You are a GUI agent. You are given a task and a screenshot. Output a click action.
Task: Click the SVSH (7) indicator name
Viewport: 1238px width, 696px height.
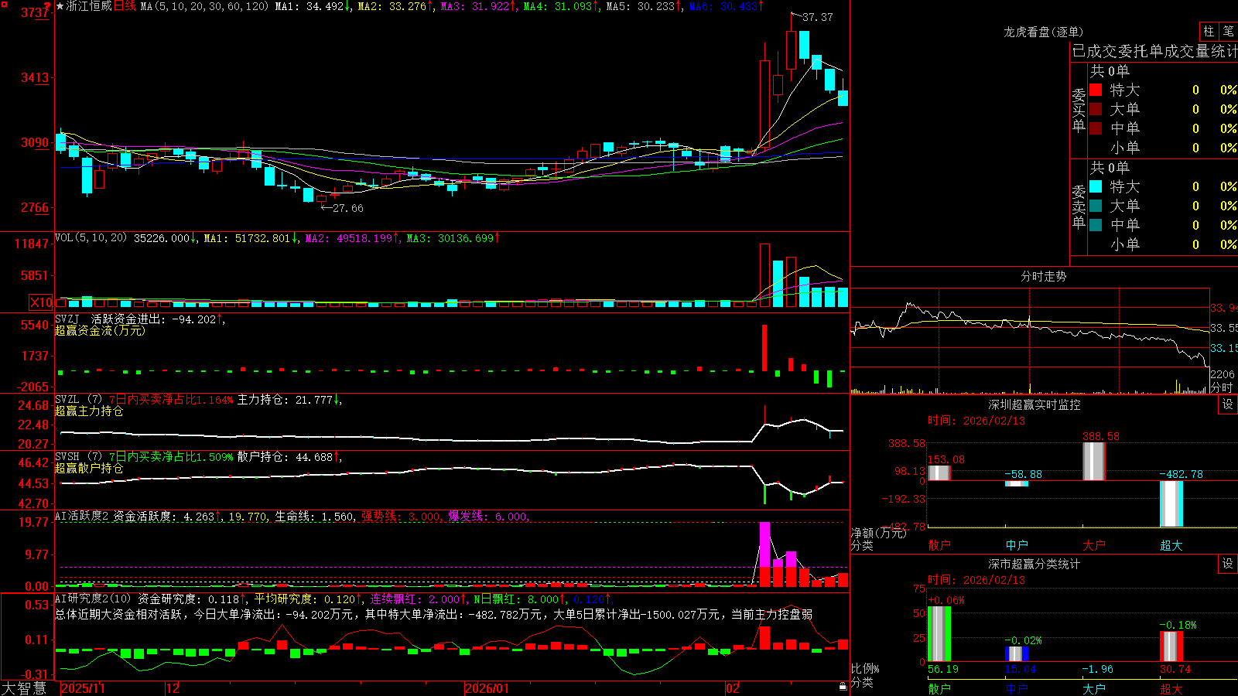pyautogui.click(x=78, y=457)
